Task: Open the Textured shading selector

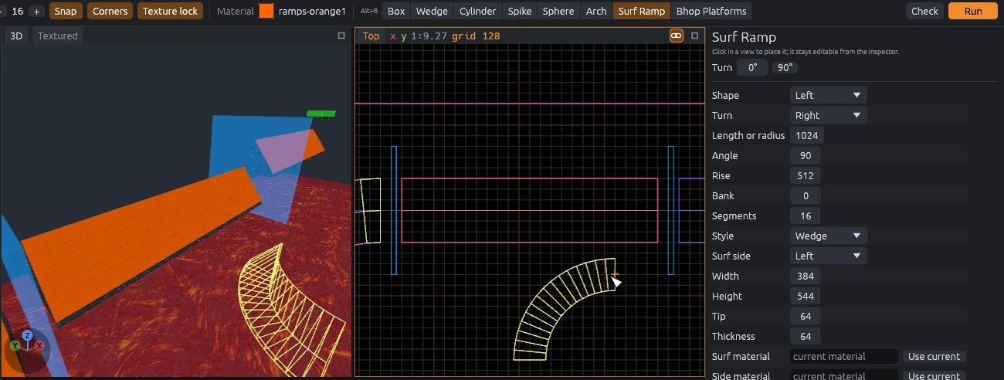Action: tap(58, 36)
